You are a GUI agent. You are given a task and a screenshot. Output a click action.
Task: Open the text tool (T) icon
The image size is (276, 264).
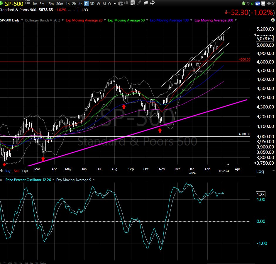[121, 4]
